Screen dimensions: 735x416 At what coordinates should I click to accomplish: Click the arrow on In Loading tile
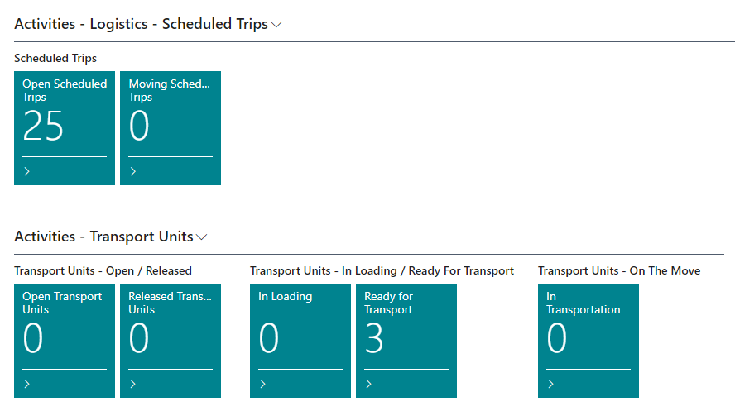coord(263,384)
